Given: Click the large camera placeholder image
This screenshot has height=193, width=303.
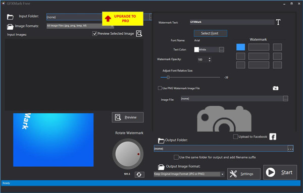Looking at the screenshot, I should [x=224, y=118].
